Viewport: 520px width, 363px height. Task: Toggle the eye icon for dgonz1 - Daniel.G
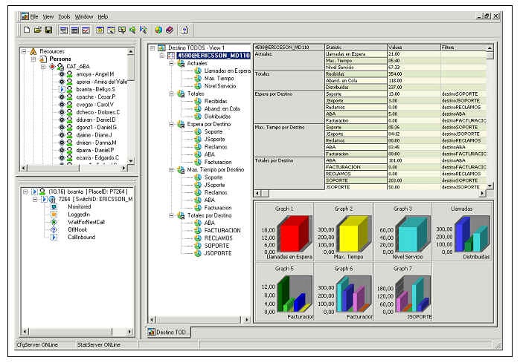(62, 128)
